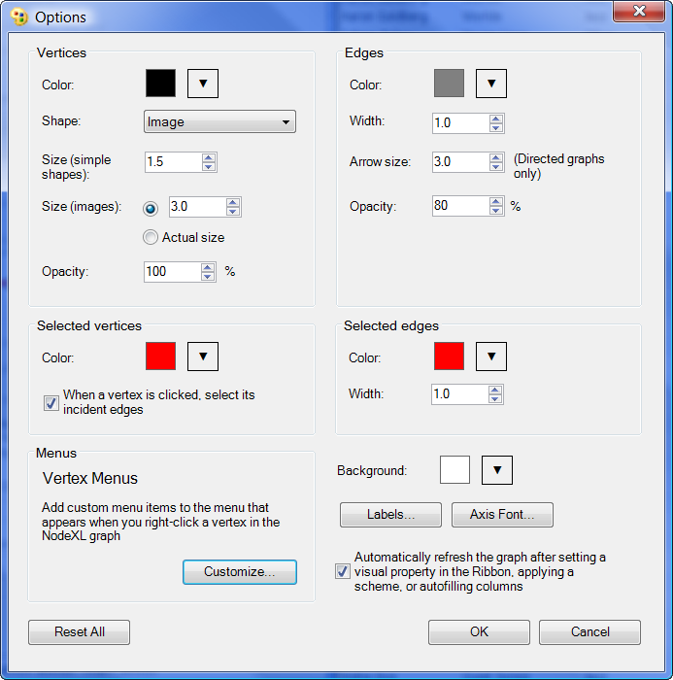Expand the vertex Shape combo box
Screen dimensions: 673x680
(x=219, y=121)
